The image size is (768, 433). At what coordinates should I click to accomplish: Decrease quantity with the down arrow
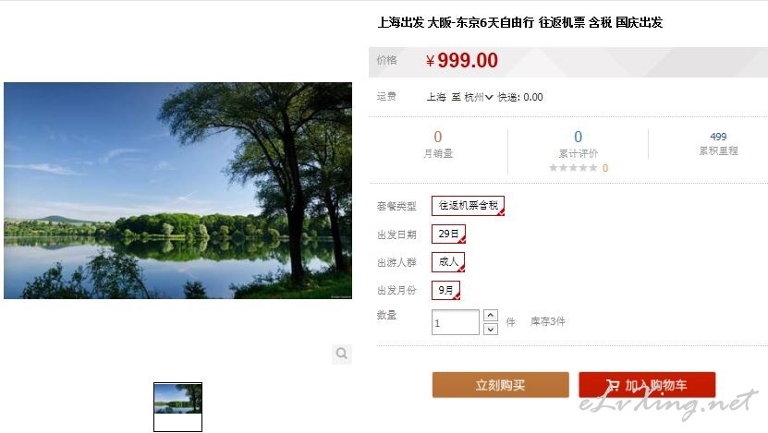pyautogui.click(x=491, y=330)
